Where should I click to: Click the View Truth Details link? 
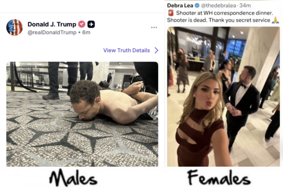tap(127, 50)
